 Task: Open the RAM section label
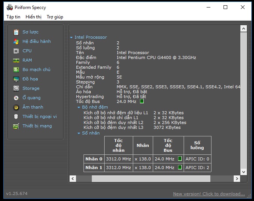[27, 60]
